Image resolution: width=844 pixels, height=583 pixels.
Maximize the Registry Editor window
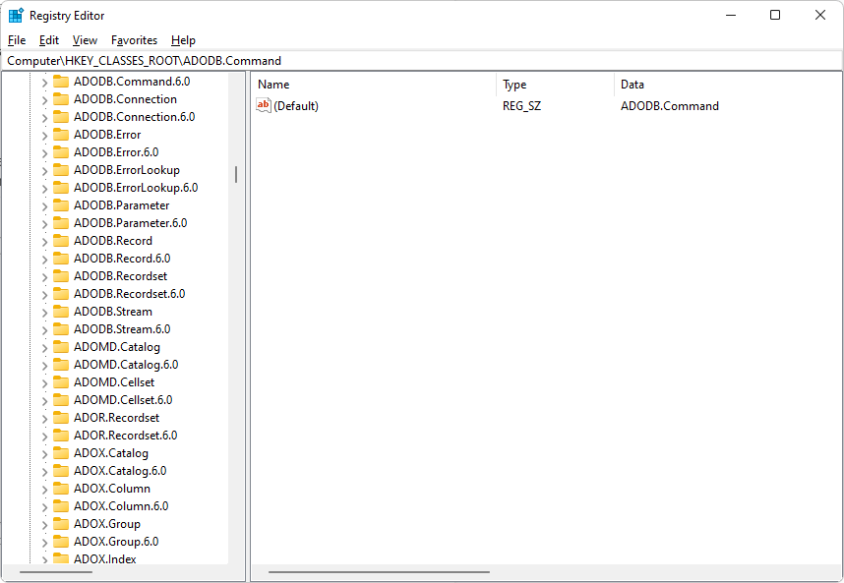click(x=775, y=15)
